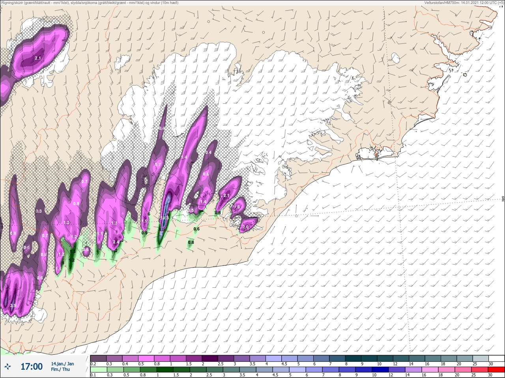The width and height of the screenshot is (505, 378).
Task: Click the legend label '0.1' in the bottom row
Action: point(93,375)
